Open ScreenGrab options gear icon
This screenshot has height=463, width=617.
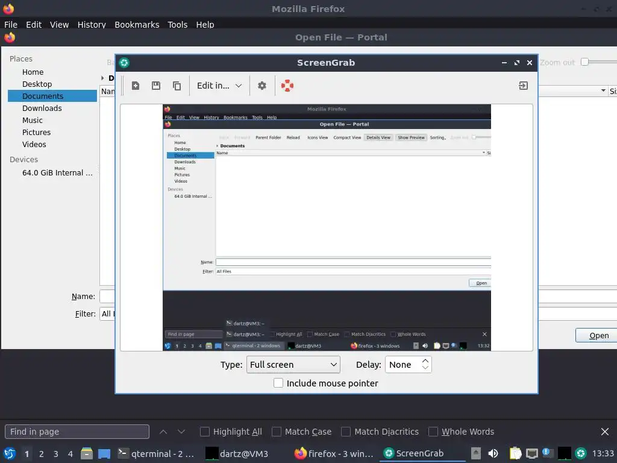click(x=262, y=86)
